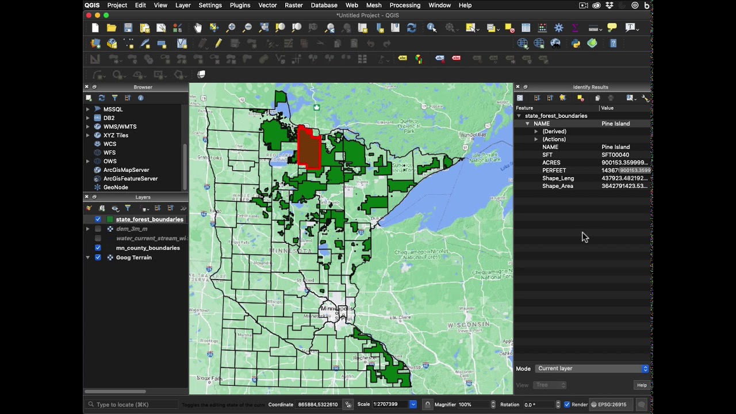This screenshot has height=414, width=736.
Task: Click Expand Tree icon in Identify Results
Action: tap(536, 98)
